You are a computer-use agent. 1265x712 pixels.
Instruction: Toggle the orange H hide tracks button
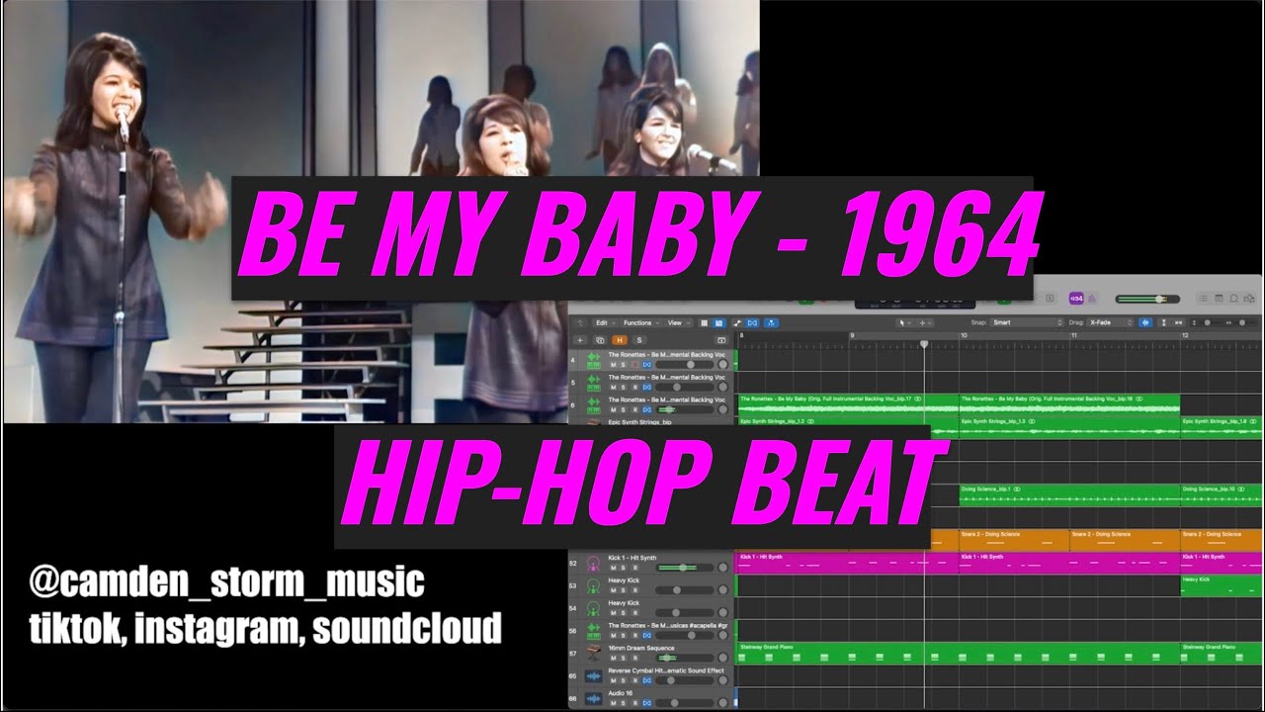(x=620, y=340)
